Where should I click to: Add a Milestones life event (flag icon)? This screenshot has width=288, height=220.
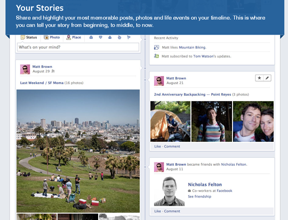coord(129,37)
